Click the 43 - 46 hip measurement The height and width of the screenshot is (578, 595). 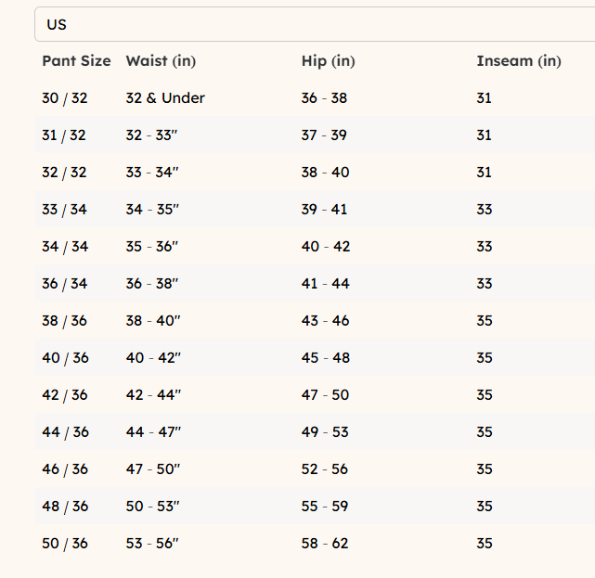tap(325, 321)
